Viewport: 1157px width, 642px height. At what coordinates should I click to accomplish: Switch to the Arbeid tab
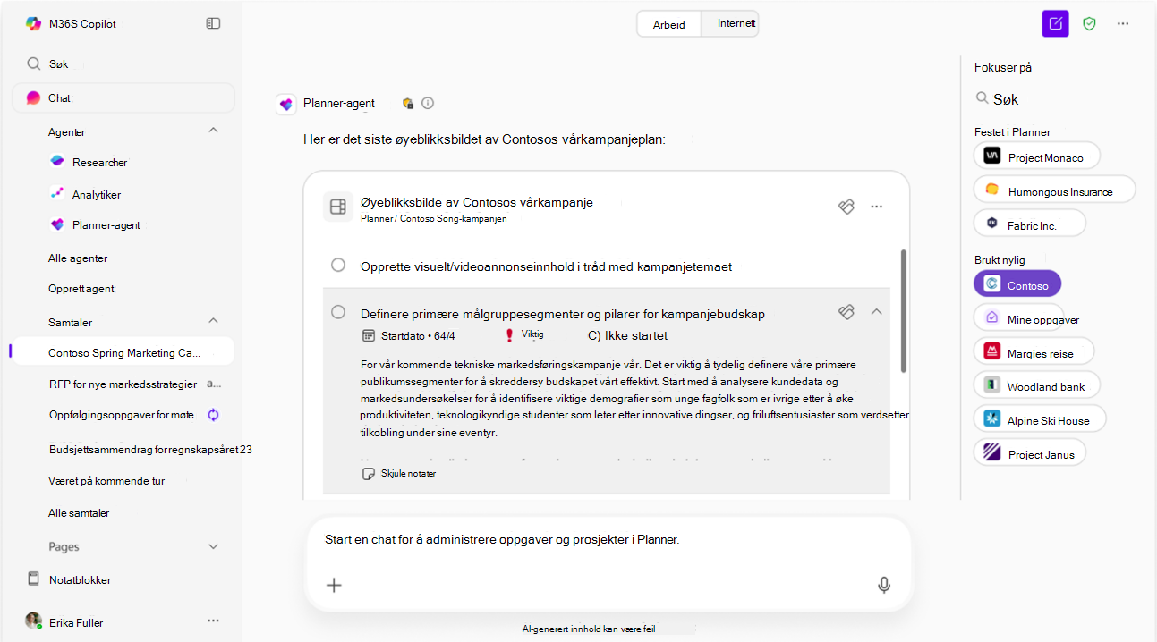click(668, 24)
